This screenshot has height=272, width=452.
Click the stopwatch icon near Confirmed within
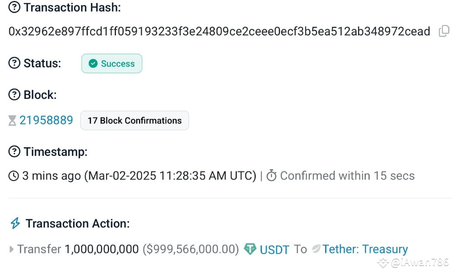[x=271, y=175]
